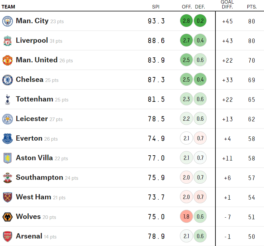Click the Liverpool club crest
The width and height of the screenshot is (264, 246).
[x=7, y=41]
